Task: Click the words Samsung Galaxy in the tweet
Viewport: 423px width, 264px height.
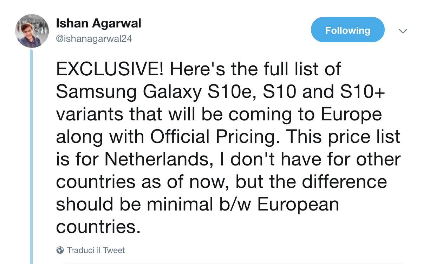Action: click(x=128, y=92)
